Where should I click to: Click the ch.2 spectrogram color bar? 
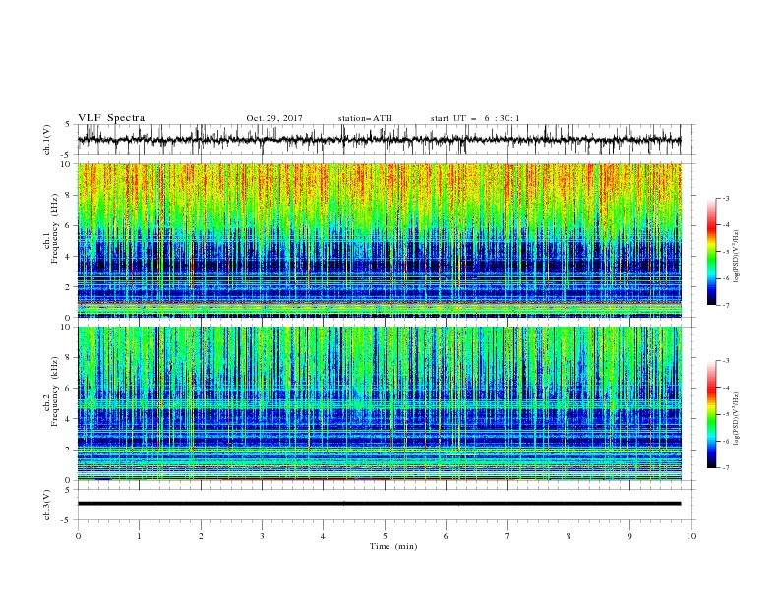pyautogui.click(x=712, y=414)
